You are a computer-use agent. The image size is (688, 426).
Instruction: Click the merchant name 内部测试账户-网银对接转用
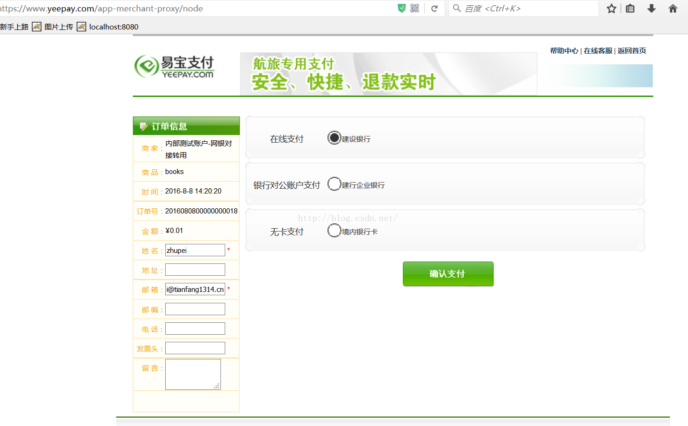[x=199, y=149]
